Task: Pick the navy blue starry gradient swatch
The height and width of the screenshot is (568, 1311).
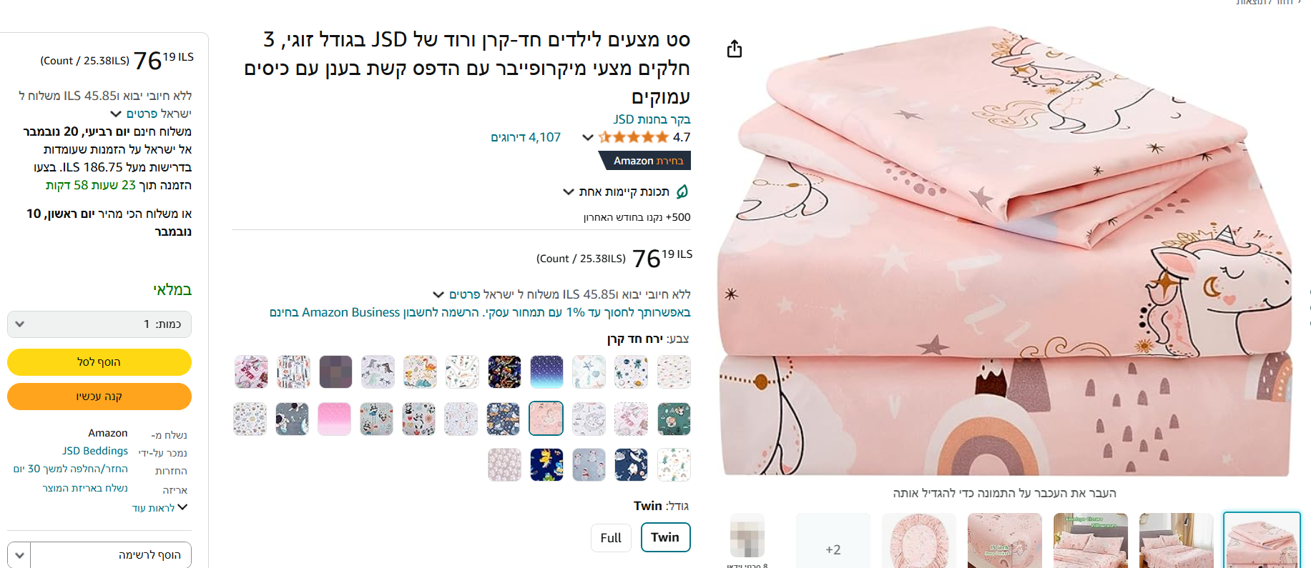Action: [x=547, y=372]
